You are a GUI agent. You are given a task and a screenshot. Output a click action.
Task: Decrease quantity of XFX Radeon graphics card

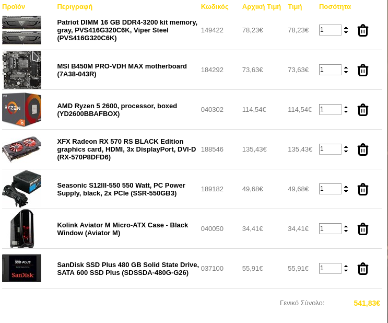click(x=346, y=152)
